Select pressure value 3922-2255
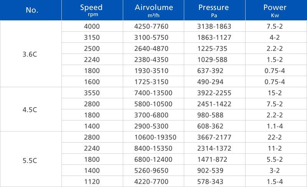 pos(214,93)
